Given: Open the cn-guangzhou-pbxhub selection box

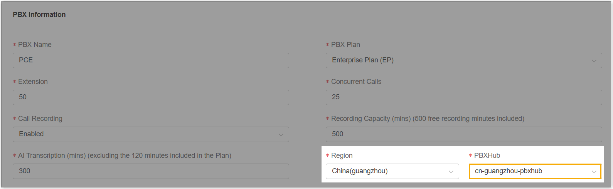Looking at the screenshot, I should (x=530, y=171).
